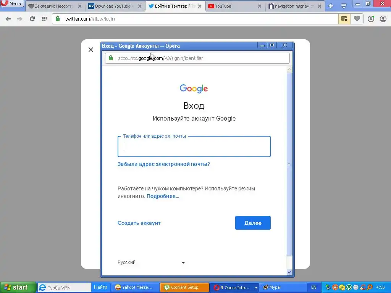The width and height of the screenshot is (391, 293).
Task: Open the Подробнее link
Action: pyautogui.click(x=163, y=196)
